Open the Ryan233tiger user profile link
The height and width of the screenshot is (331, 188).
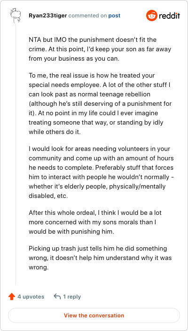48,16
